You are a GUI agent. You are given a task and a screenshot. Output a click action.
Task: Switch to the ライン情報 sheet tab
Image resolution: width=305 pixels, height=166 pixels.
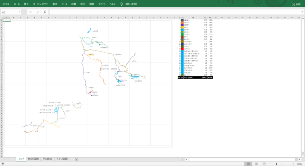tap(62, 159)
